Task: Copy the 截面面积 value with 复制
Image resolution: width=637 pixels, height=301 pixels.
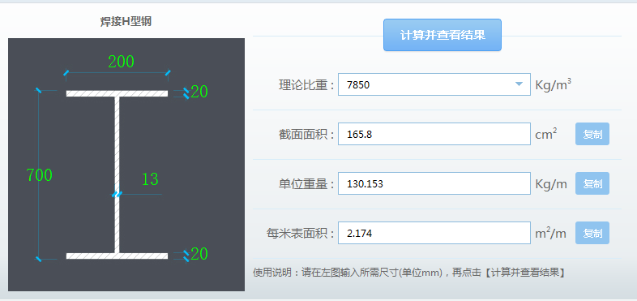Action: tap(592, 134)
